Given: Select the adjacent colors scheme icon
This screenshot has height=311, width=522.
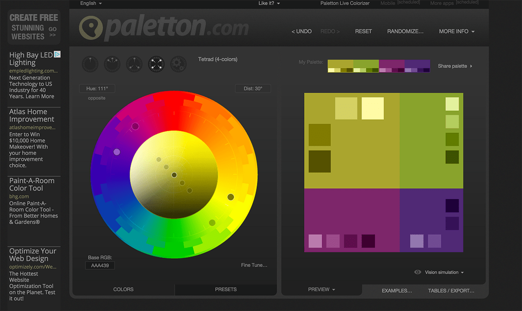Looking at the screenshot, I should 112,64.
